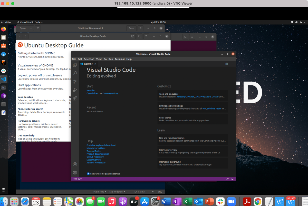Open the Extensions view
The width and height of the screenshot is (308, 206).
(x=75, y=98)
